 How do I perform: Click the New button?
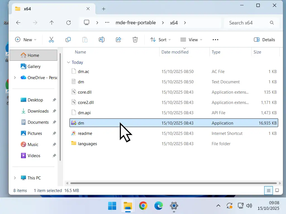click(x=26, y=40)
